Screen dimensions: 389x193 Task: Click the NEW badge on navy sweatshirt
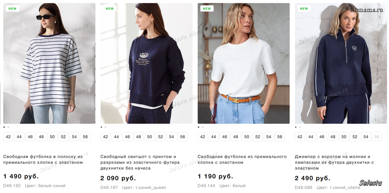click(x=110, y=9)
